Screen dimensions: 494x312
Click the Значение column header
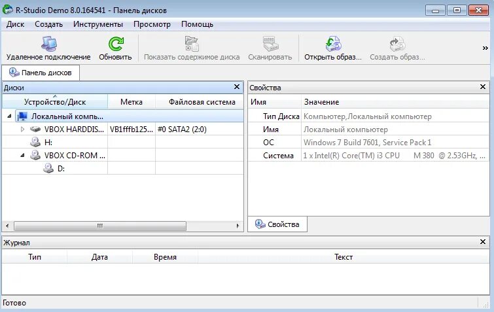point(395,101)
